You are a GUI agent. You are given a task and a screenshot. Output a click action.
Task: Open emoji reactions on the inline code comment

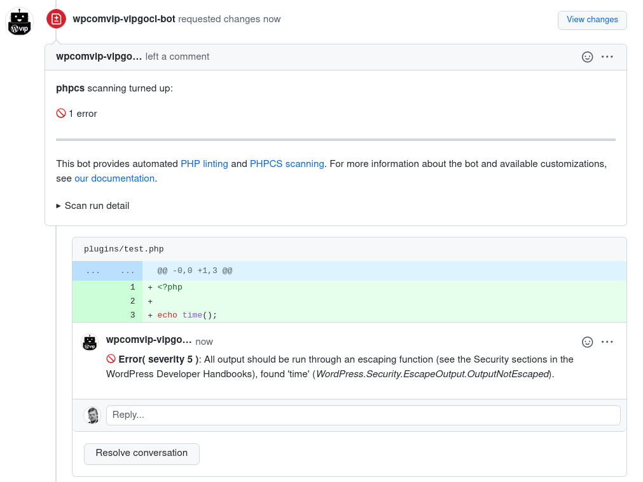point(587,342)
